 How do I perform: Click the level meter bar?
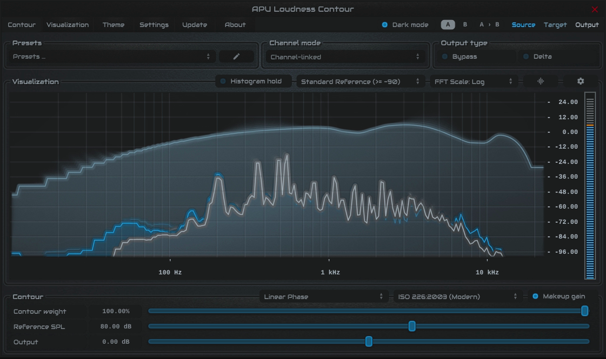click(590, 186)
